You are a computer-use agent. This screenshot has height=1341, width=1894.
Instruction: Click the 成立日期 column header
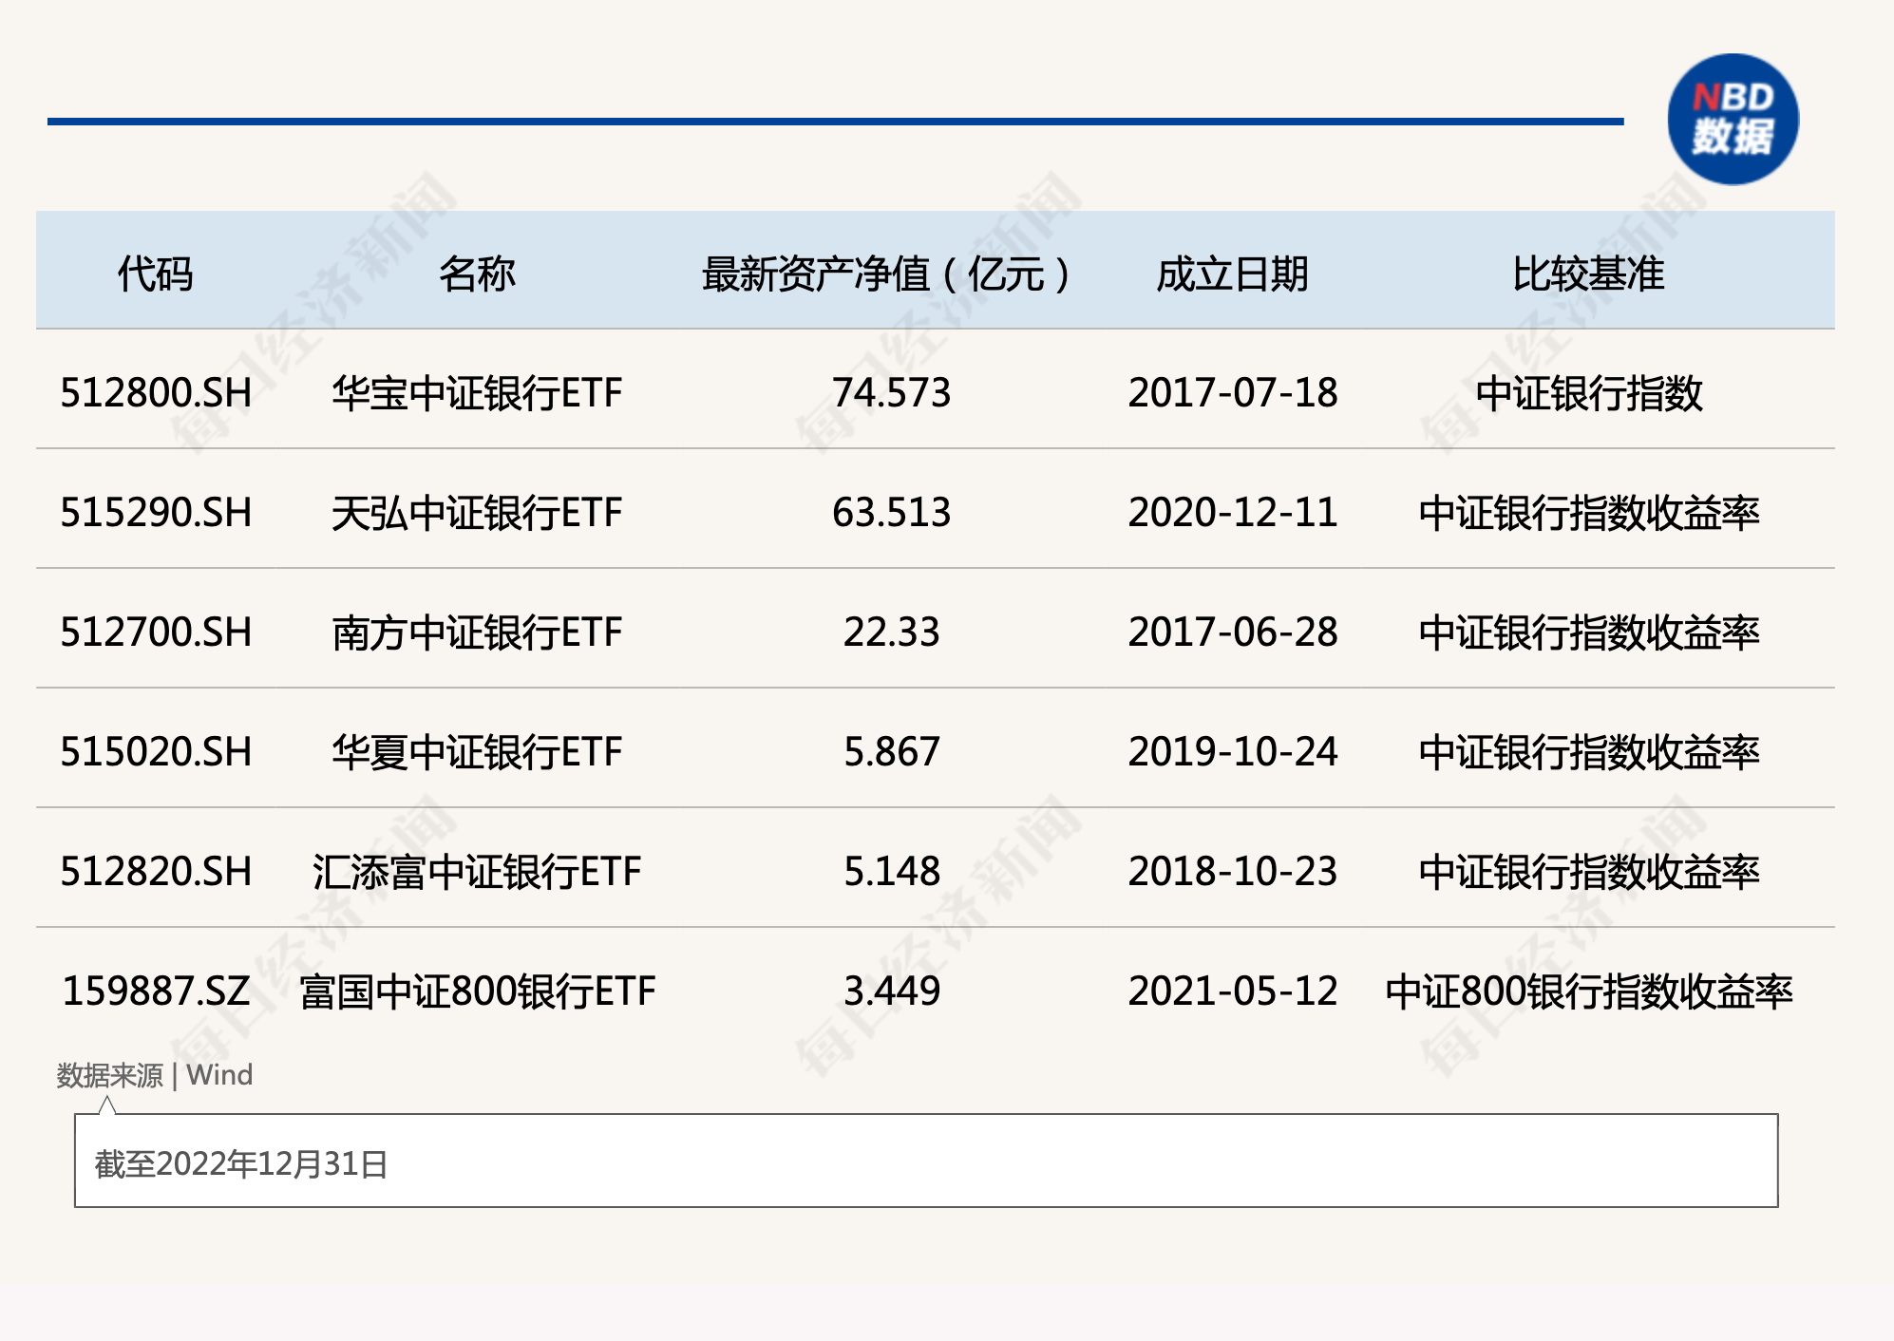[x=1232, y=274]
